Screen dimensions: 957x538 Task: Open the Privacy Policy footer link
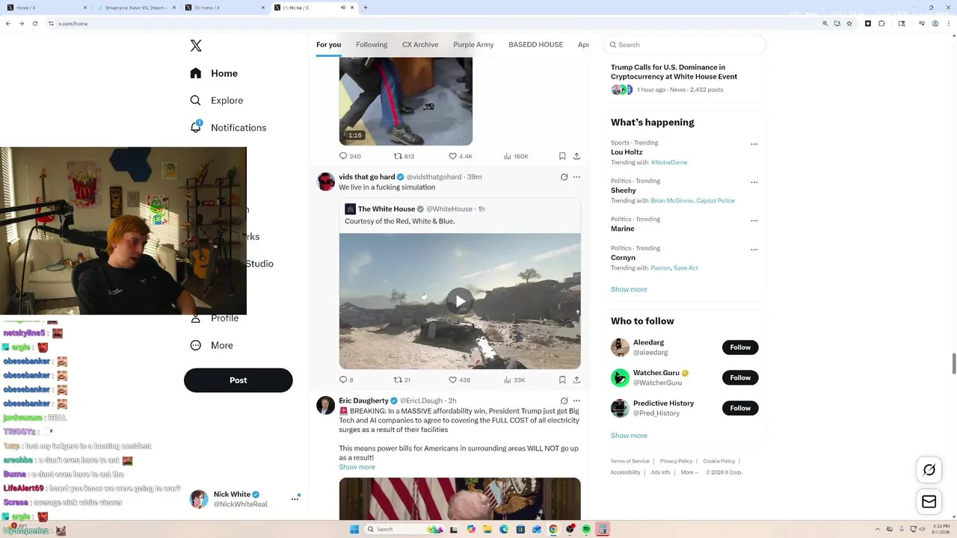[x=676, y=461]
